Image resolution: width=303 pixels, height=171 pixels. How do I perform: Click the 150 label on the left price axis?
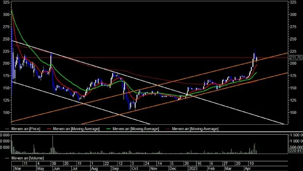(6, 88)
